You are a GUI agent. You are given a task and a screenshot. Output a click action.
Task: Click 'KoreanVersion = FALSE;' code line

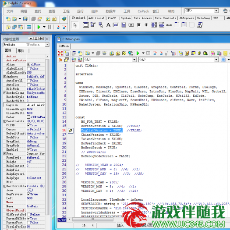102,126
